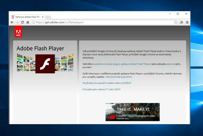203x136 pixels.
Task: Click the dark red Flash Player logo
Action: click(45, 64)
